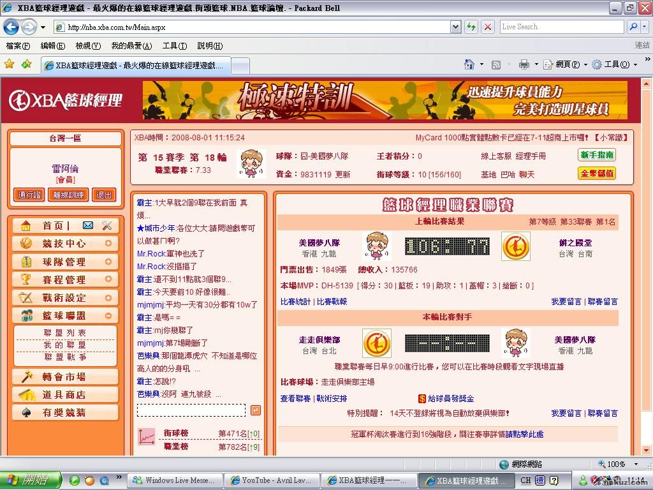Screen dimensions: 653x490
Task: Click the browser Back arrow button
Action: coord(11,27)
